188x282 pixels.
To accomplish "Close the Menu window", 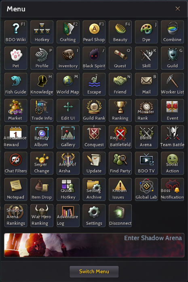I will 177,9.
